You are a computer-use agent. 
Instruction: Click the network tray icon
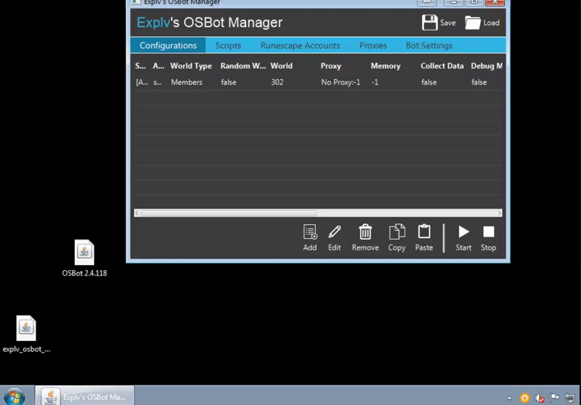(569, 398)
